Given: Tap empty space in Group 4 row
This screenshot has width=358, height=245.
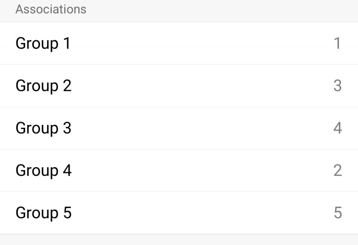Looking at the screenshot, I should [x=200, y=170].
